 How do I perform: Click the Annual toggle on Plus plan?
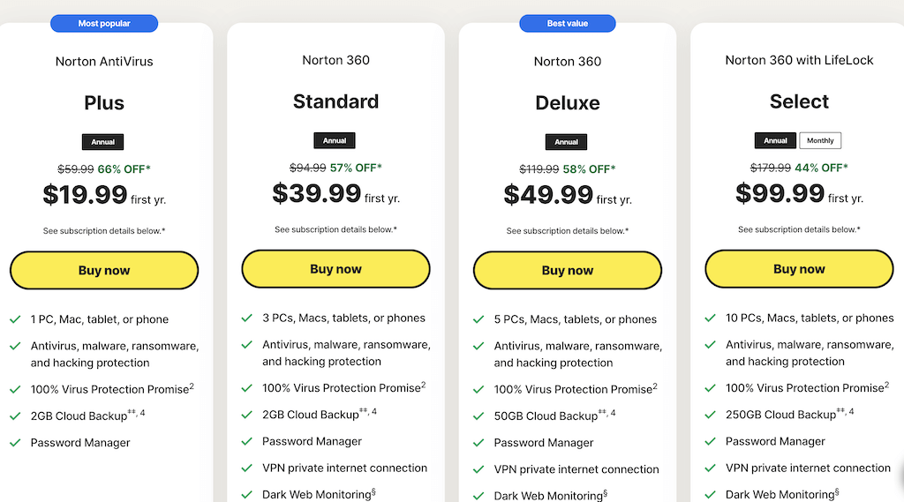(x=103, y=142)
